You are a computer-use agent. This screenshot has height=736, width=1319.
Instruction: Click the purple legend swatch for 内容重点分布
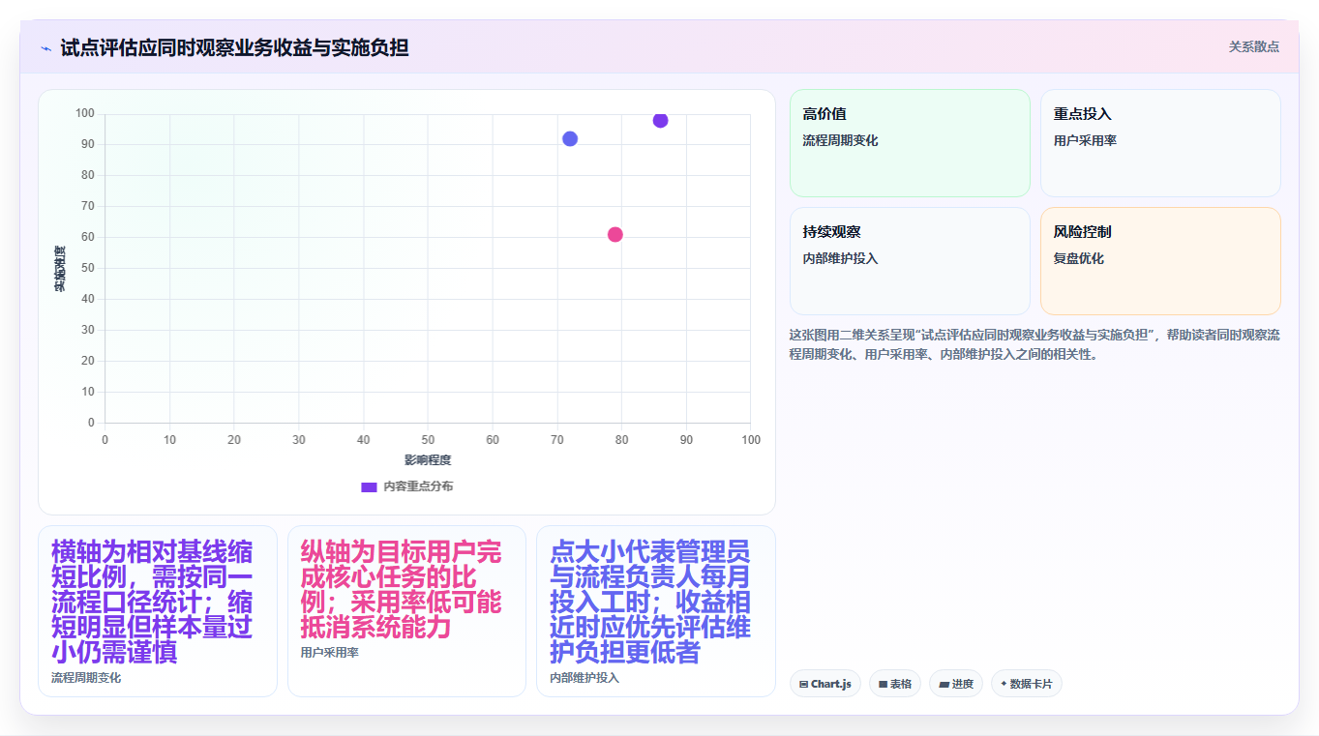[369, 486]
